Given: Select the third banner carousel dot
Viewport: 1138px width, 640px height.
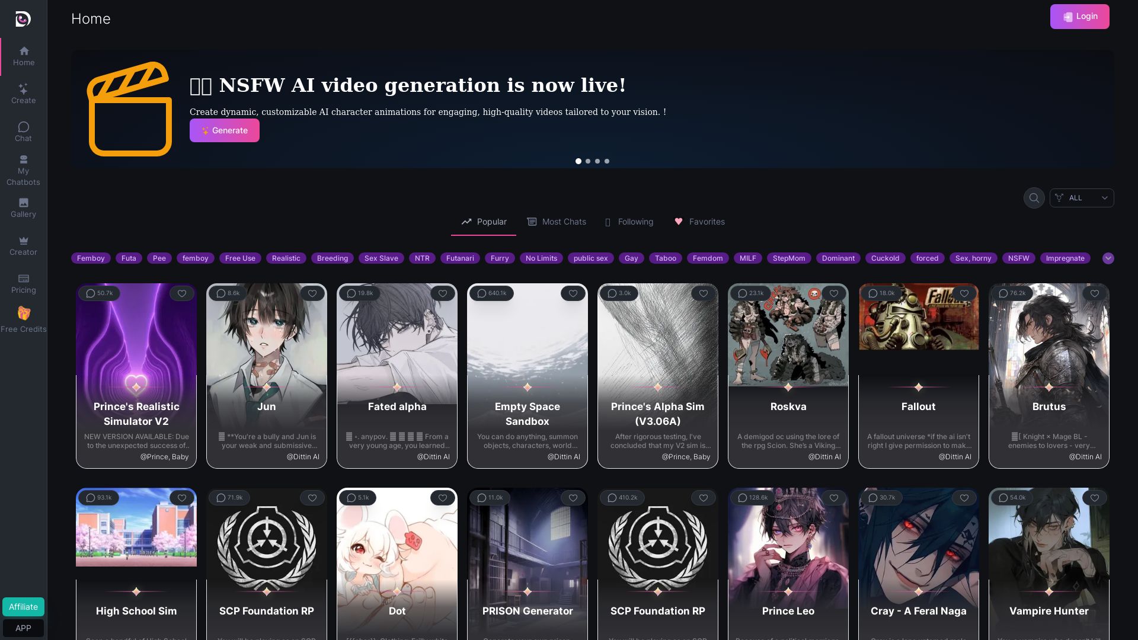Looking at the screenshot, I should [x=597, y=161].
